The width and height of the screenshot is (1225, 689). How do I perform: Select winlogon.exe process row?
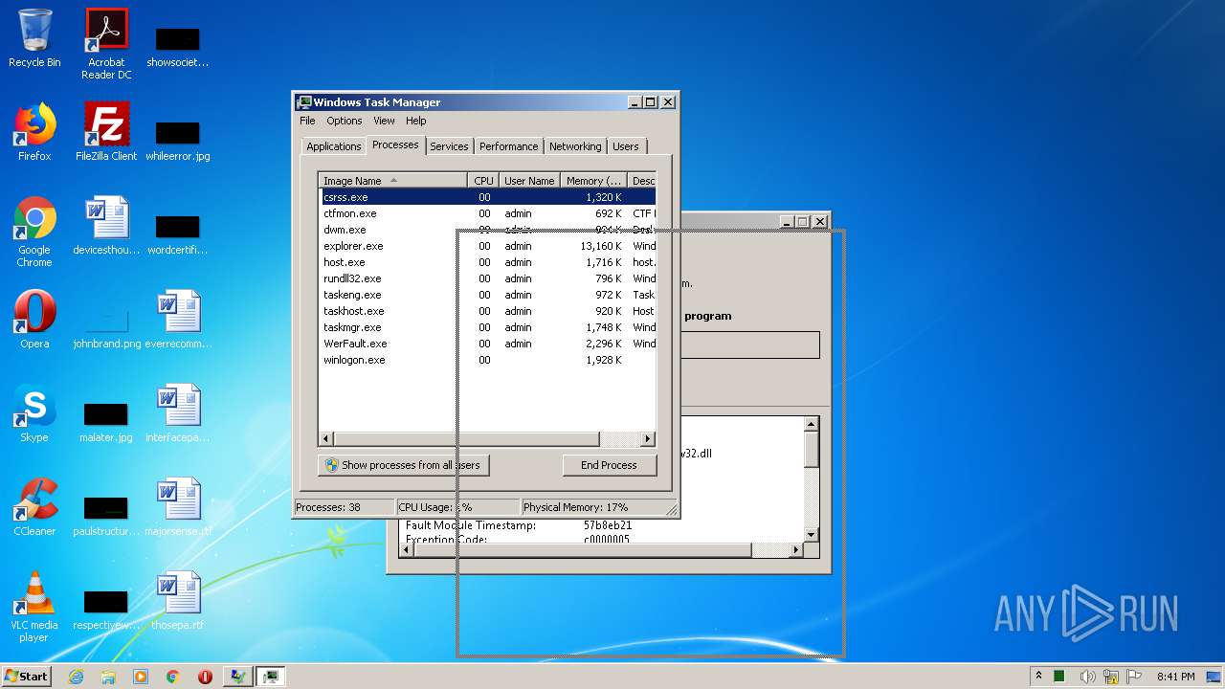tap(488, 360)
